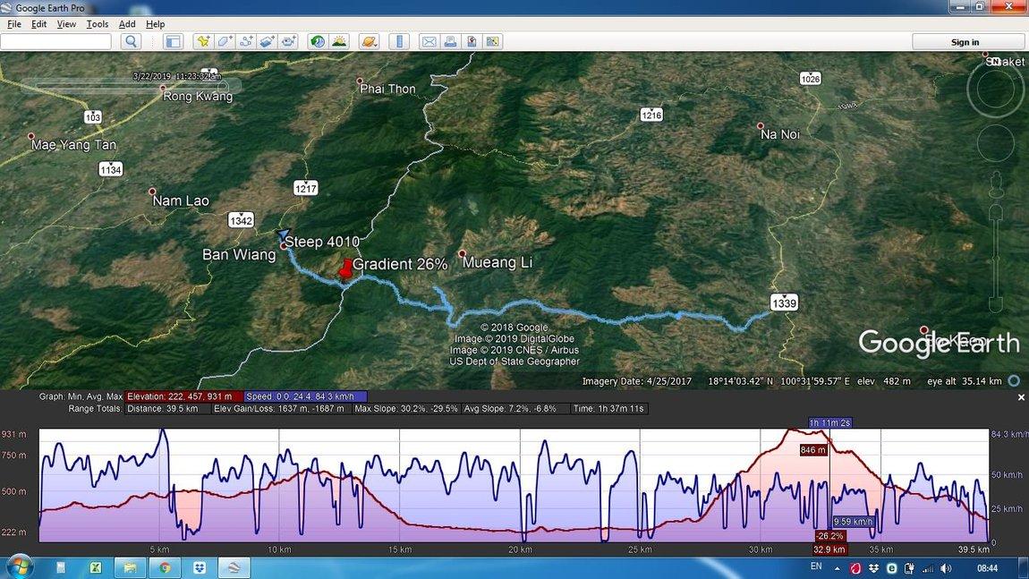Click in the search input field
The height and width of the screenshot is (579, 1029).
[56, 41]
